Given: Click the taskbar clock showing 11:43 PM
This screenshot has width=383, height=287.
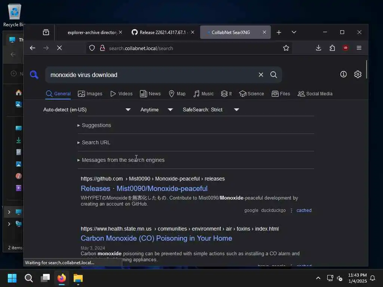Looking at the screenshot, I should coord(357,278).
